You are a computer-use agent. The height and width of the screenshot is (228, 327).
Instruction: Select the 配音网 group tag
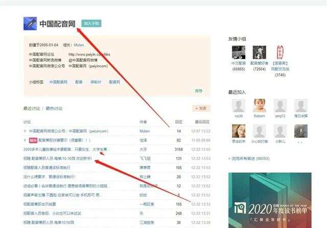114,82
